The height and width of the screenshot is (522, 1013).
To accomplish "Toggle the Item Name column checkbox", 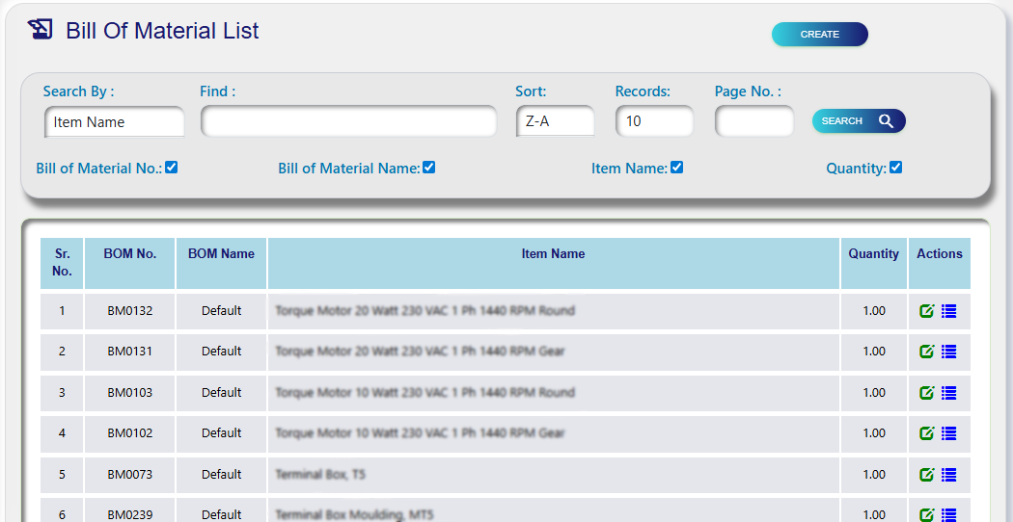I will click(x=677, y=168).
